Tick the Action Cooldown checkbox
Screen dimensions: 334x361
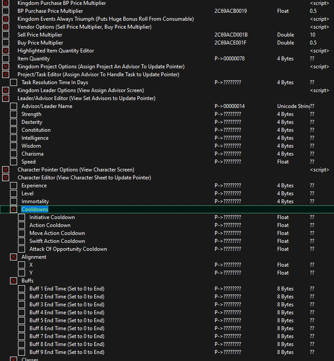click(22, 225)
